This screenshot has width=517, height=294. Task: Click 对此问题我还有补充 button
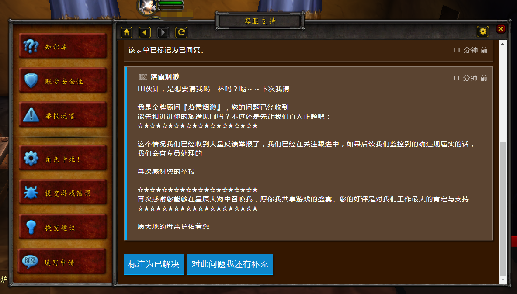click(230, 264)
